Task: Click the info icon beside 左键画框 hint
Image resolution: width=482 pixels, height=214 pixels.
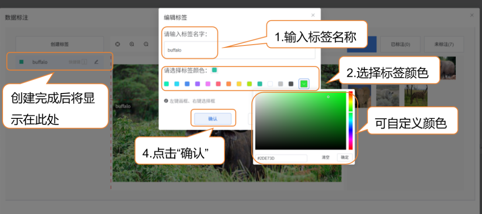Action: click(x=166, y=101)
